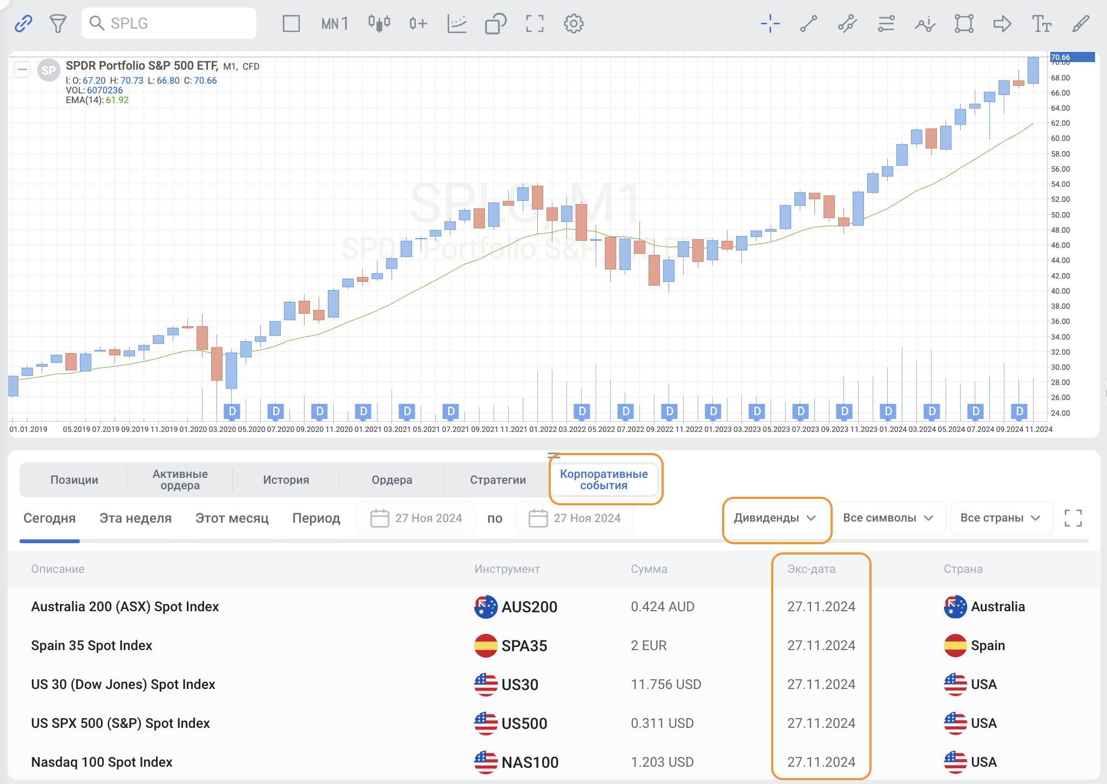The image size is (1107, 784).
Task: Select the rectangle shape drawing tool
Action: pos(964,23)
